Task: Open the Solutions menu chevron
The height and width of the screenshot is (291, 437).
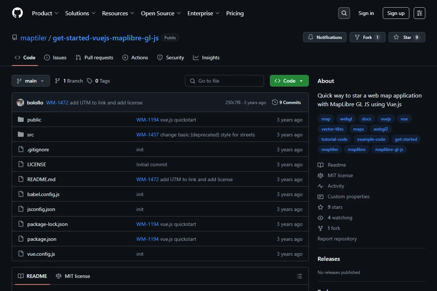Action: click(x=94, y=13)
